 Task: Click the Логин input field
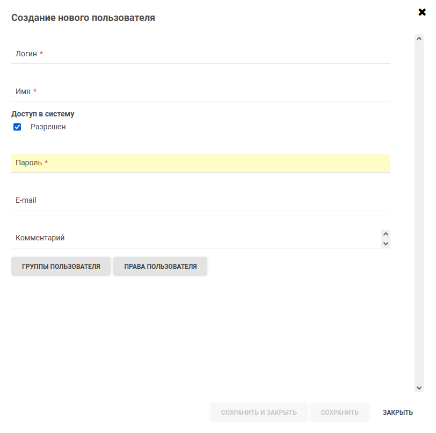(200, 54)
